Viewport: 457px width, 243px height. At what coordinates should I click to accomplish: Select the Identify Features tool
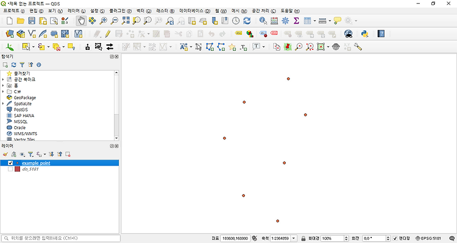(263, 21)
